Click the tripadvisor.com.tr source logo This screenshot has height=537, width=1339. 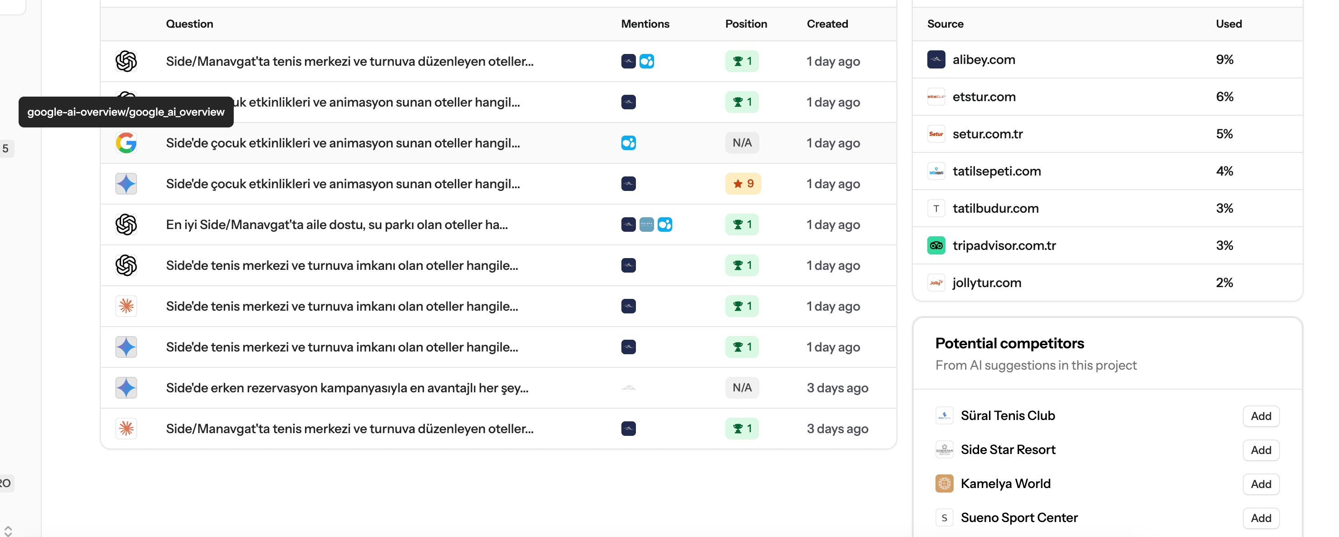[x=936, y=246]
